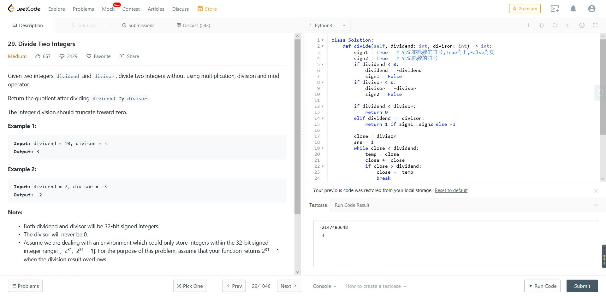Open the playground terminal icon in header
Viewport: 606px width, 296px height.
point(555,9)
